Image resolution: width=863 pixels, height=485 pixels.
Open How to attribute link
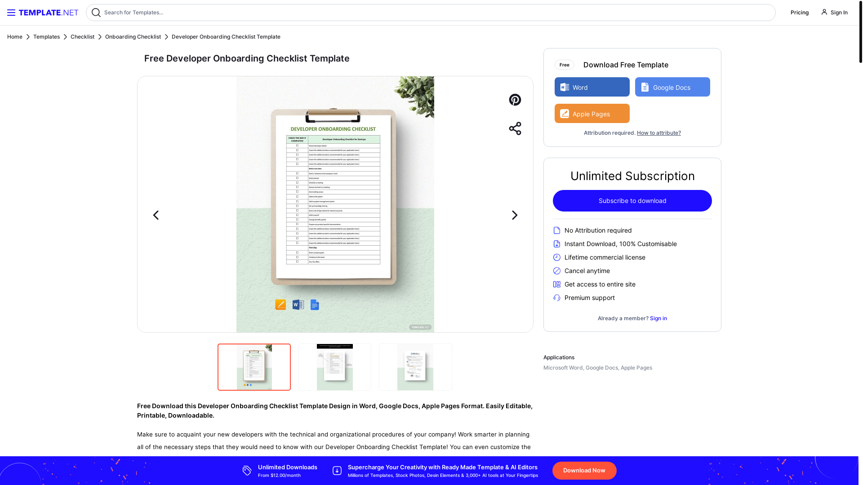(659, 133)
